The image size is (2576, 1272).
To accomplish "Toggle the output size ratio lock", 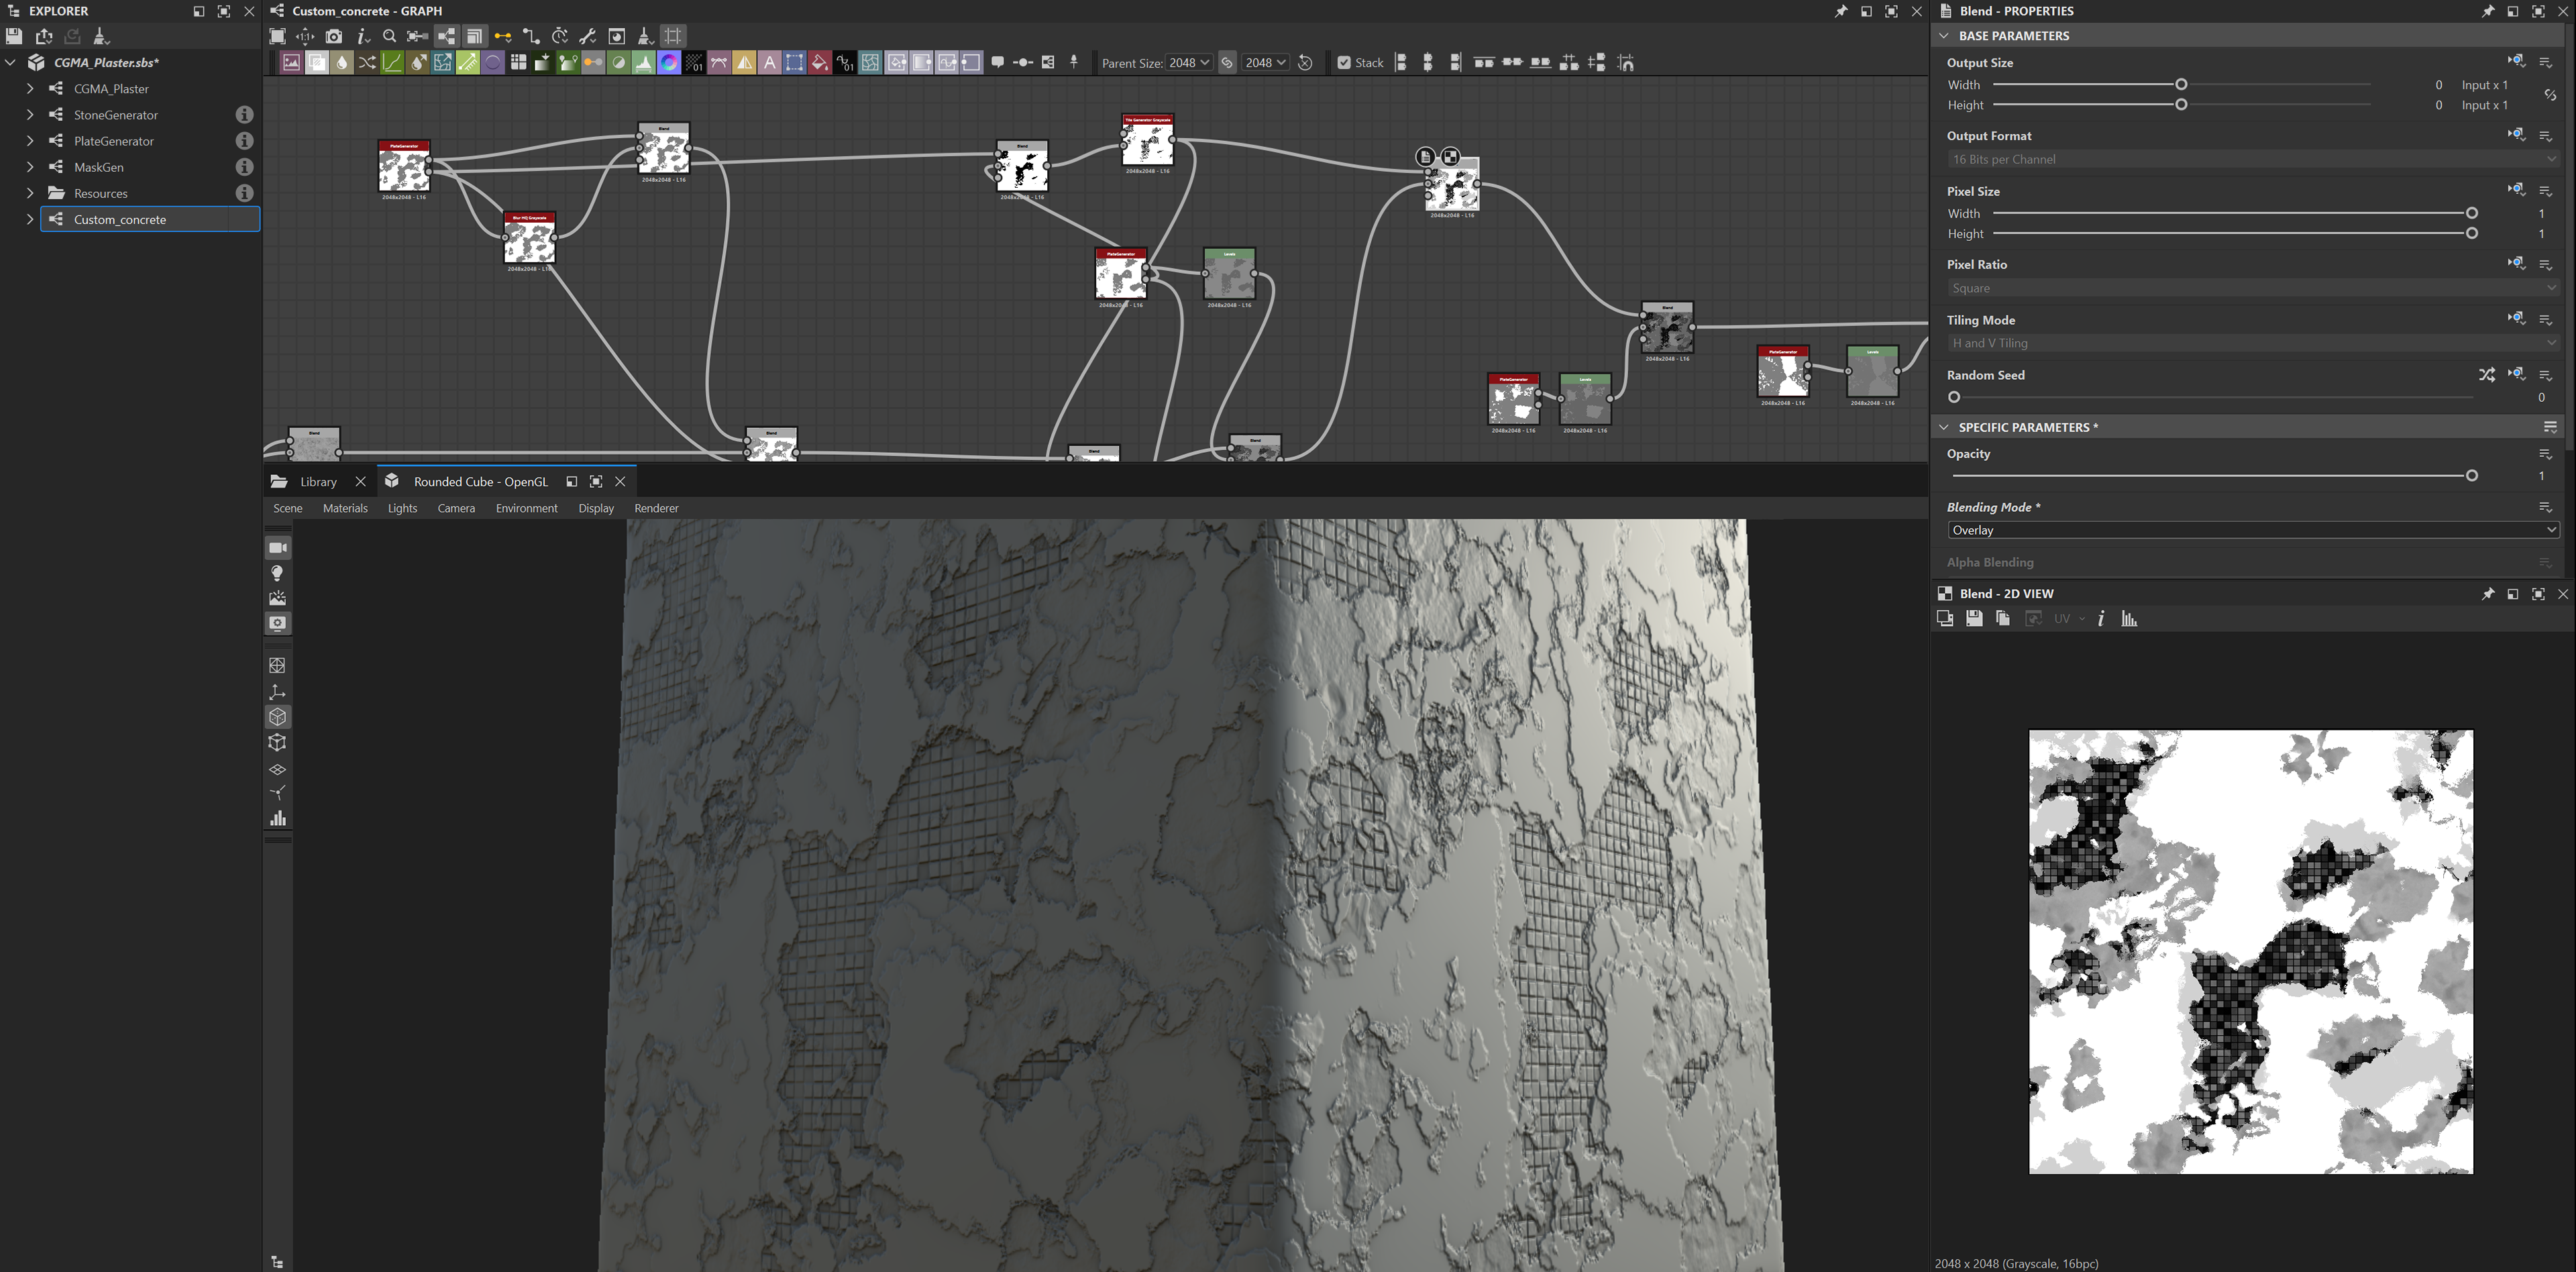I will [x=2550, y=95].
